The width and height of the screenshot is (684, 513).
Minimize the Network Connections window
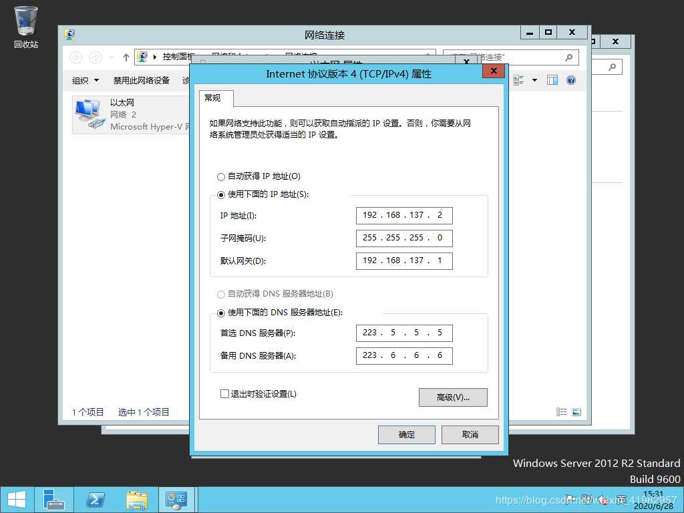pyautogui.click(x=530, y=32)
